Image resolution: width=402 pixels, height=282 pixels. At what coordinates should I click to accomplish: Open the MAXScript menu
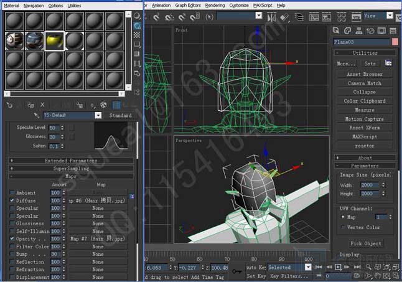(263, 5)
